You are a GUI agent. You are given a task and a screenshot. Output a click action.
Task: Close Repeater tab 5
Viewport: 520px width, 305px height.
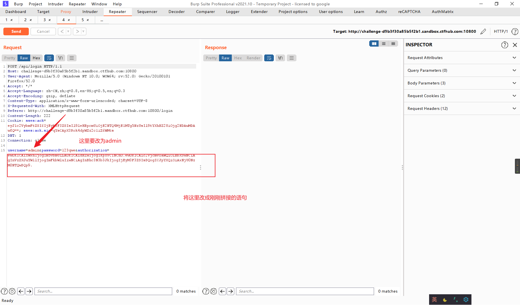coord(88,20)
